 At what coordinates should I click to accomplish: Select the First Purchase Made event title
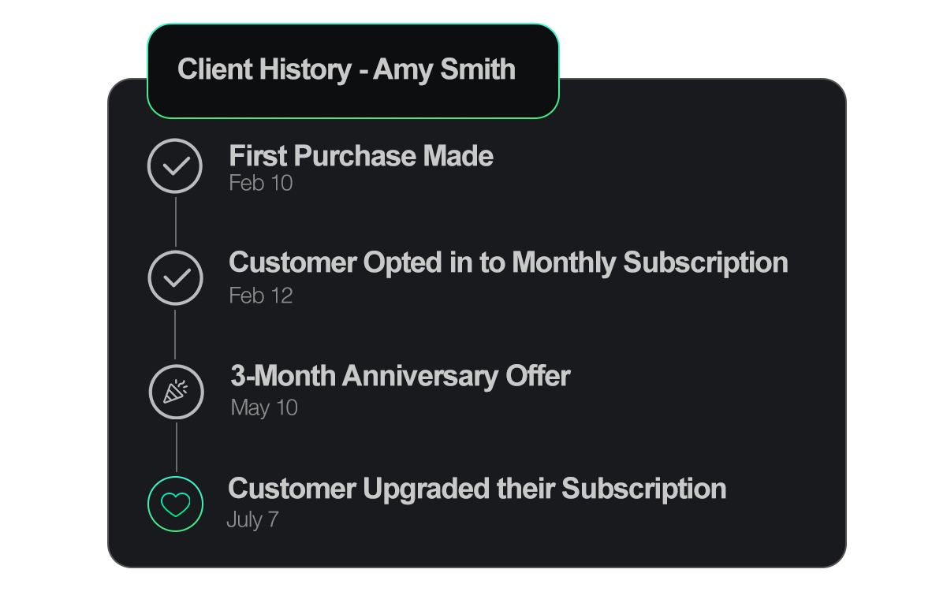point(361,156)
